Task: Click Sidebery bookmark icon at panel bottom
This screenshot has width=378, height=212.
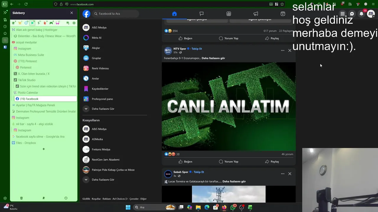Action: click(x=44, y=198)
